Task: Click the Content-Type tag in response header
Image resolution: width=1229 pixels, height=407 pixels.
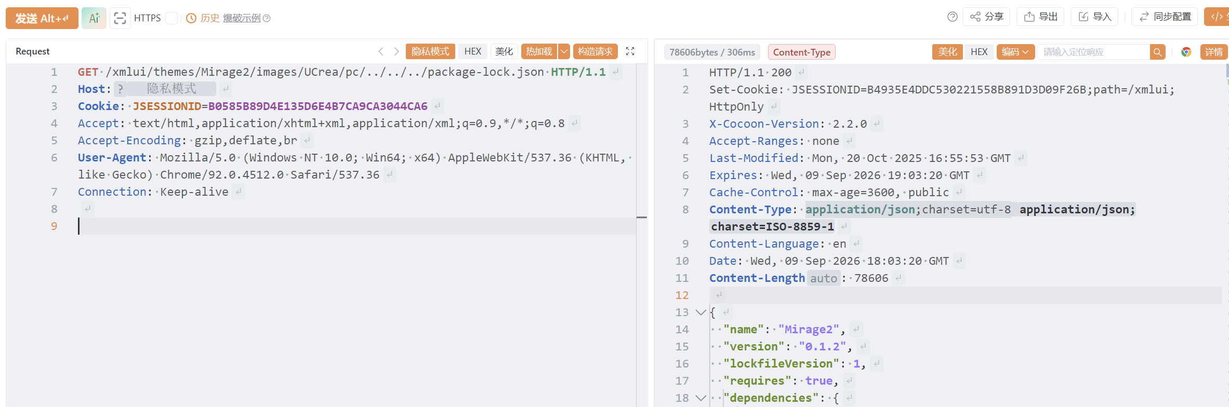Action: pos(802,52)
